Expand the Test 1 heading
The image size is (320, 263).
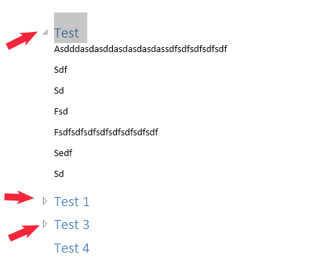click(x=45, y=201)
